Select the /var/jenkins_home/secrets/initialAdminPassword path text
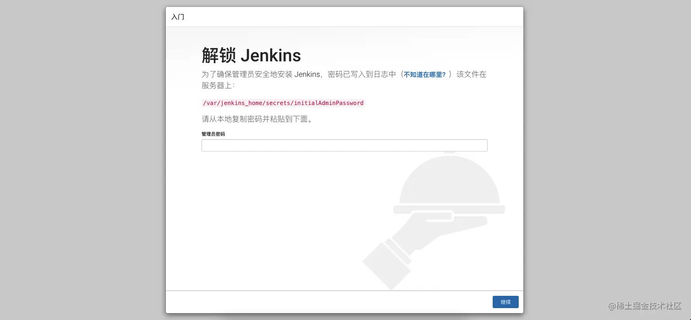 pyautogui.click(x=283, y=103)
